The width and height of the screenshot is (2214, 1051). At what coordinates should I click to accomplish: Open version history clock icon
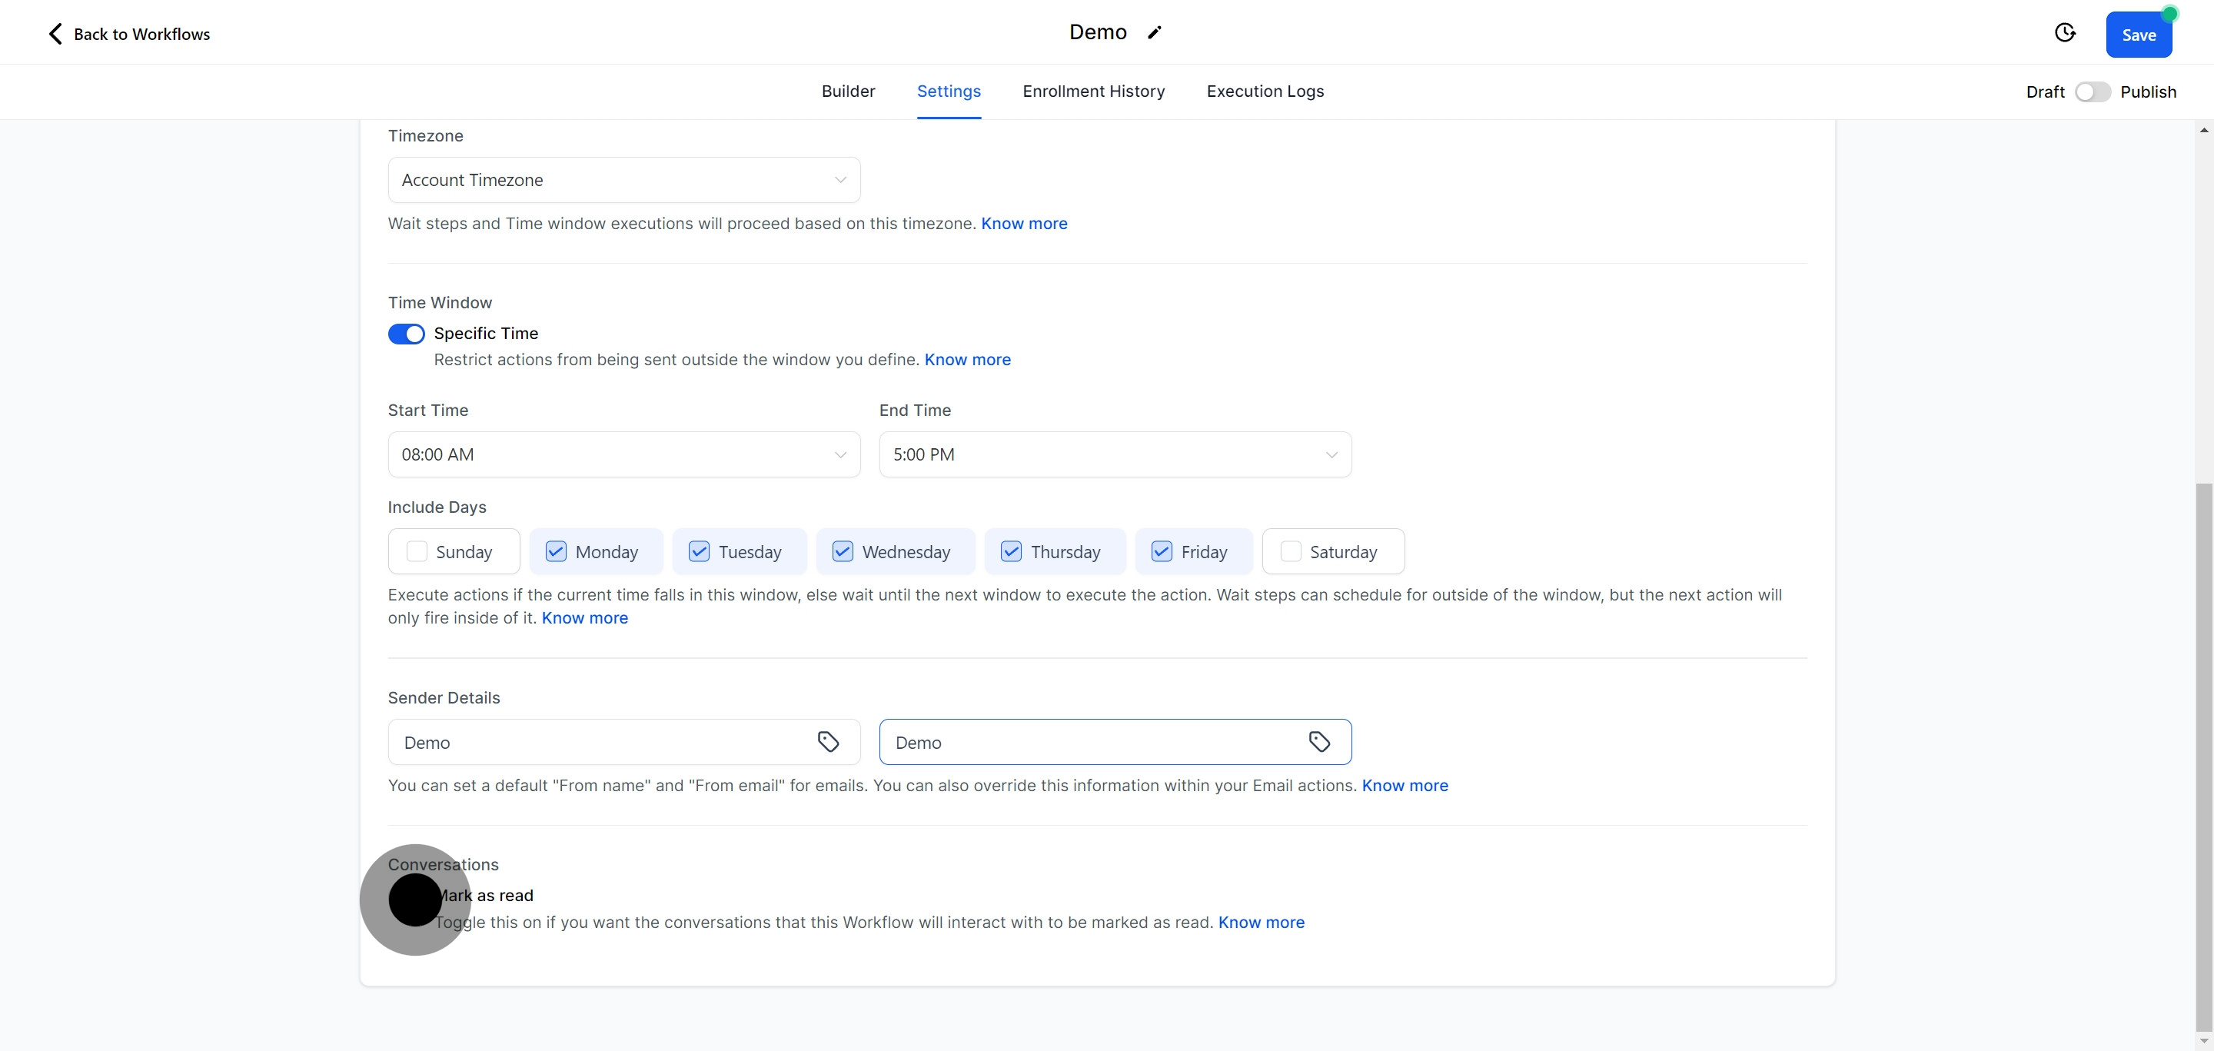[x=2064, y=32]
